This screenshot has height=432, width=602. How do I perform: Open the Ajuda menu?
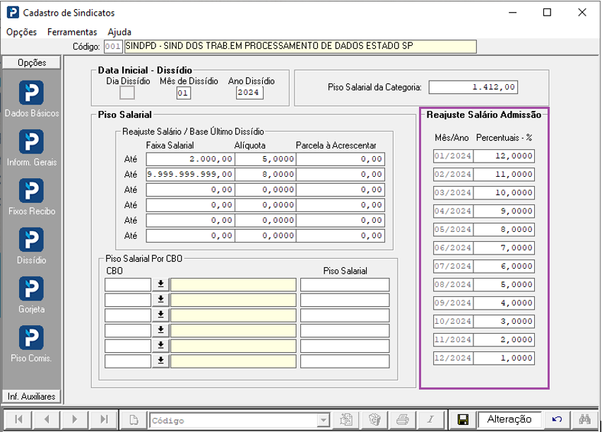coord(119,32)
